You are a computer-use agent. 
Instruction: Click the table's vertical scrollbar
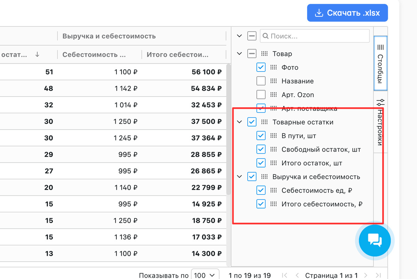pyautogui.click(x=228, y=129)
